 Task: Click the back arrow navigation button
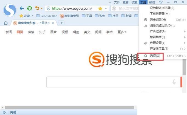point(22,8)
